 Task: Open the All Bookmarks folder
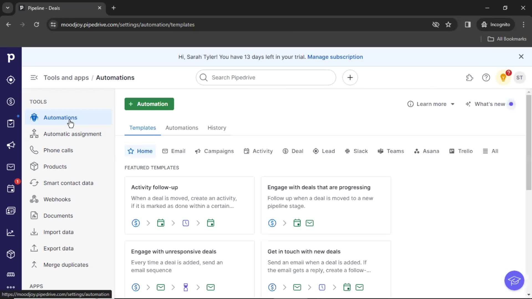507,39
